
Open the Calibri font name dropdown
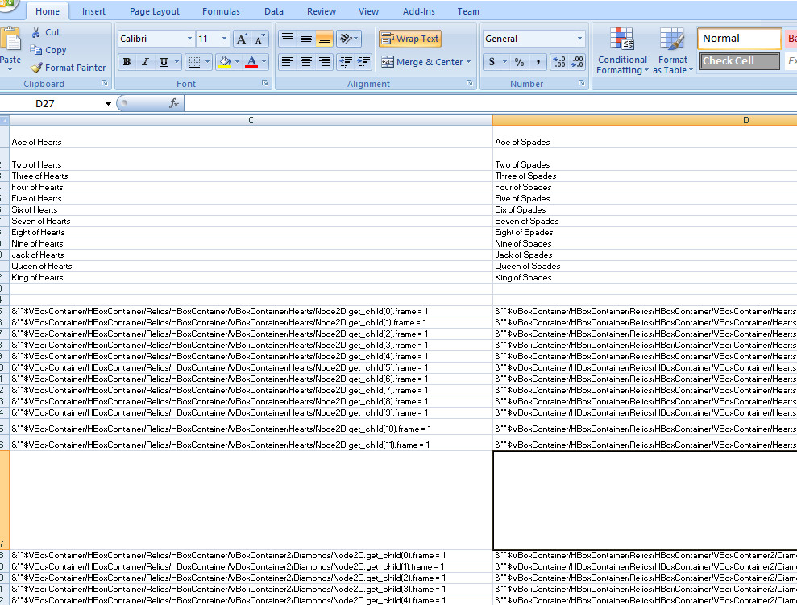(x=192, y=38)
